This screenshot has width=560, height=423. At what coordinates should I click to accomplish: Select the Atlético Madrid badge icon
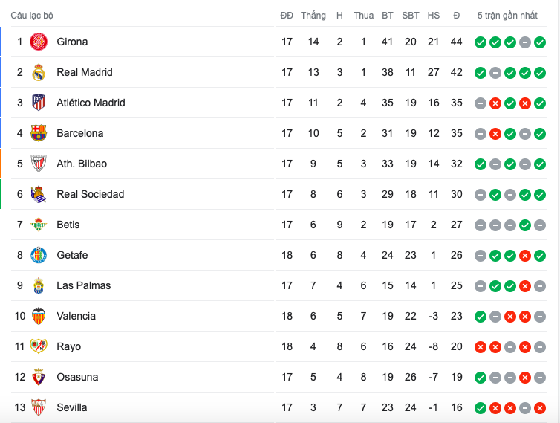coord(39,103)
